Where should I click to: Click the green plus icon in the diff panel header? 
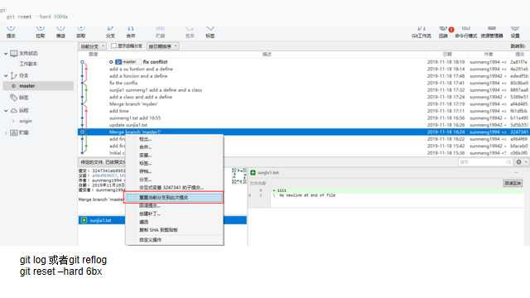[x=253, y=173]
